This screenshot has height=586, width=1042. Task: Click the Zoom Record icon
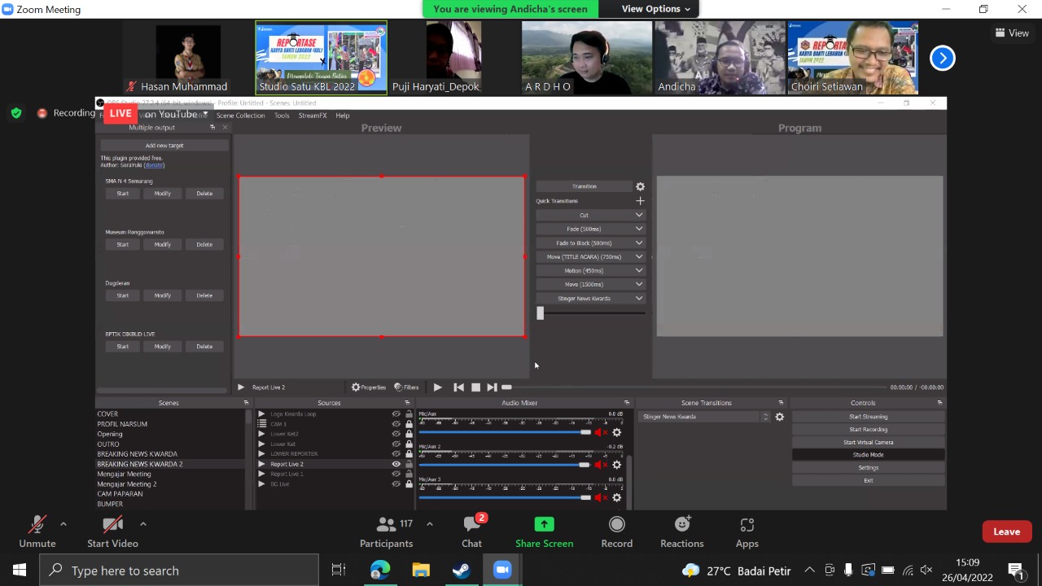(x=617, y=525)
